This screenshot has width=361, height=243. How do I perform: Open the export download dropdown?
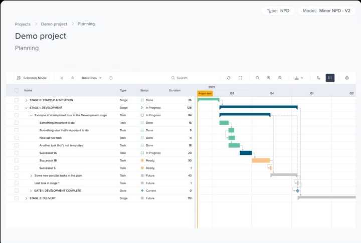[x=299, y=78]
